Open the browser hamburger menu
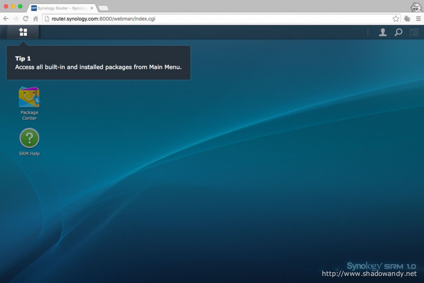Viewport: 424px width, 283px height. (x=418, y=19)
